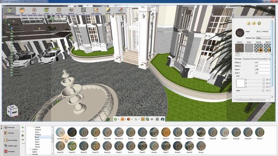Screen dimensions: 278x156
Task: Open Image Effects toolbar icon
Action: pos(120,10)
